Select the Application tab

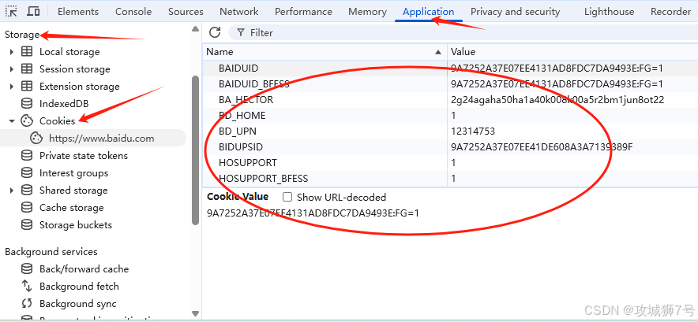point(428,12)
